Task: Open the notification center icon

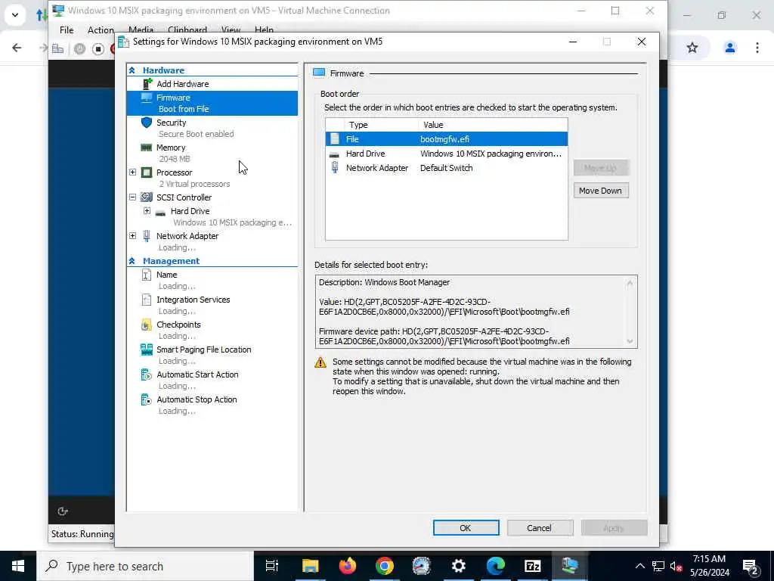Action: (751, 566)
